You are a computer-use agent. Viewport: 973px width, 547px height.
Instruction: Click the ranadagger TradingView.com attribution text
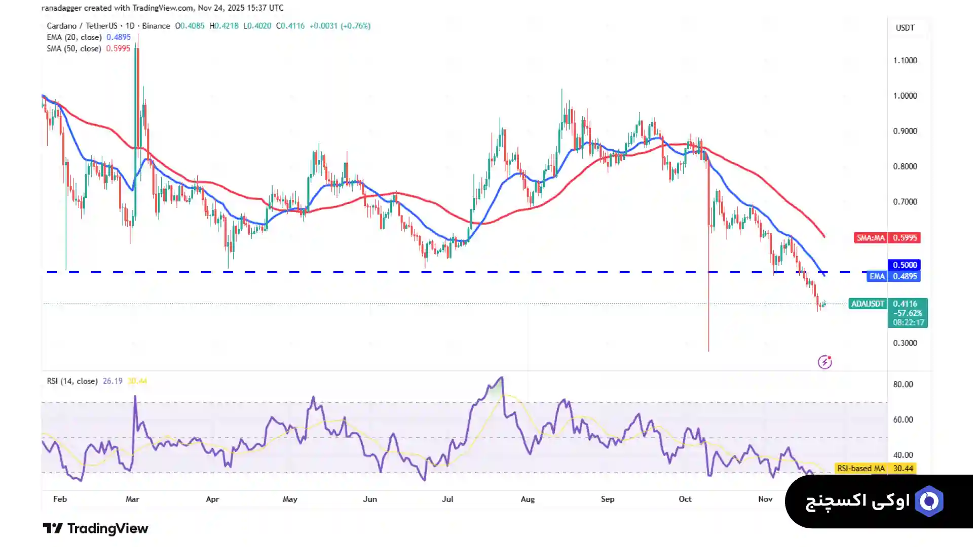click(x=162, y=8)
